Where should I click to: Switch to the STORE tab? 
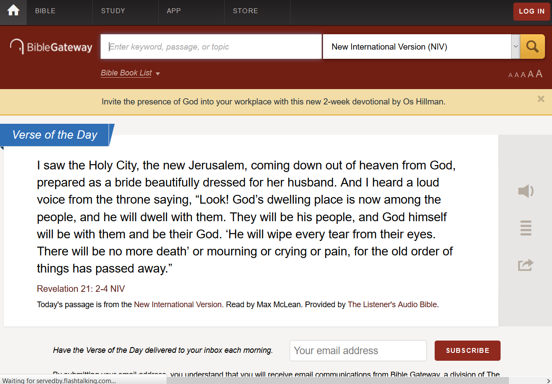245,11
